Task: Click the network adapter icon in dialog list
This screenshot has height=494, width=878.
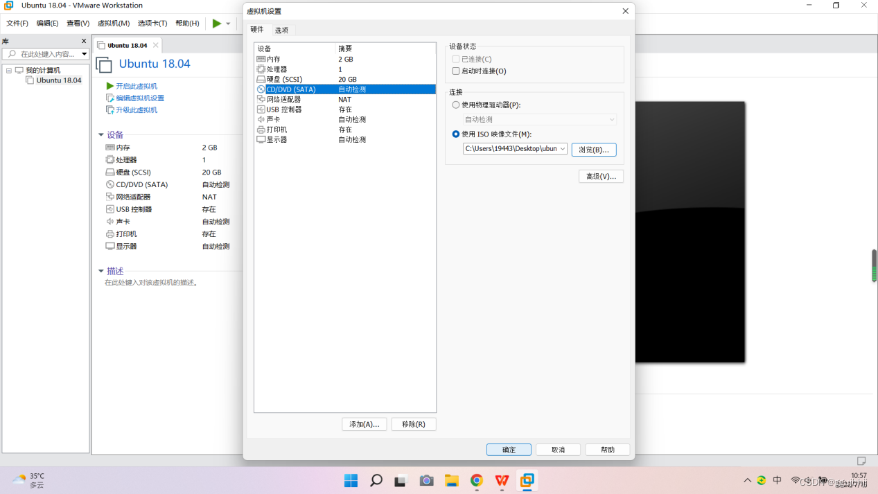Action: 261,100
